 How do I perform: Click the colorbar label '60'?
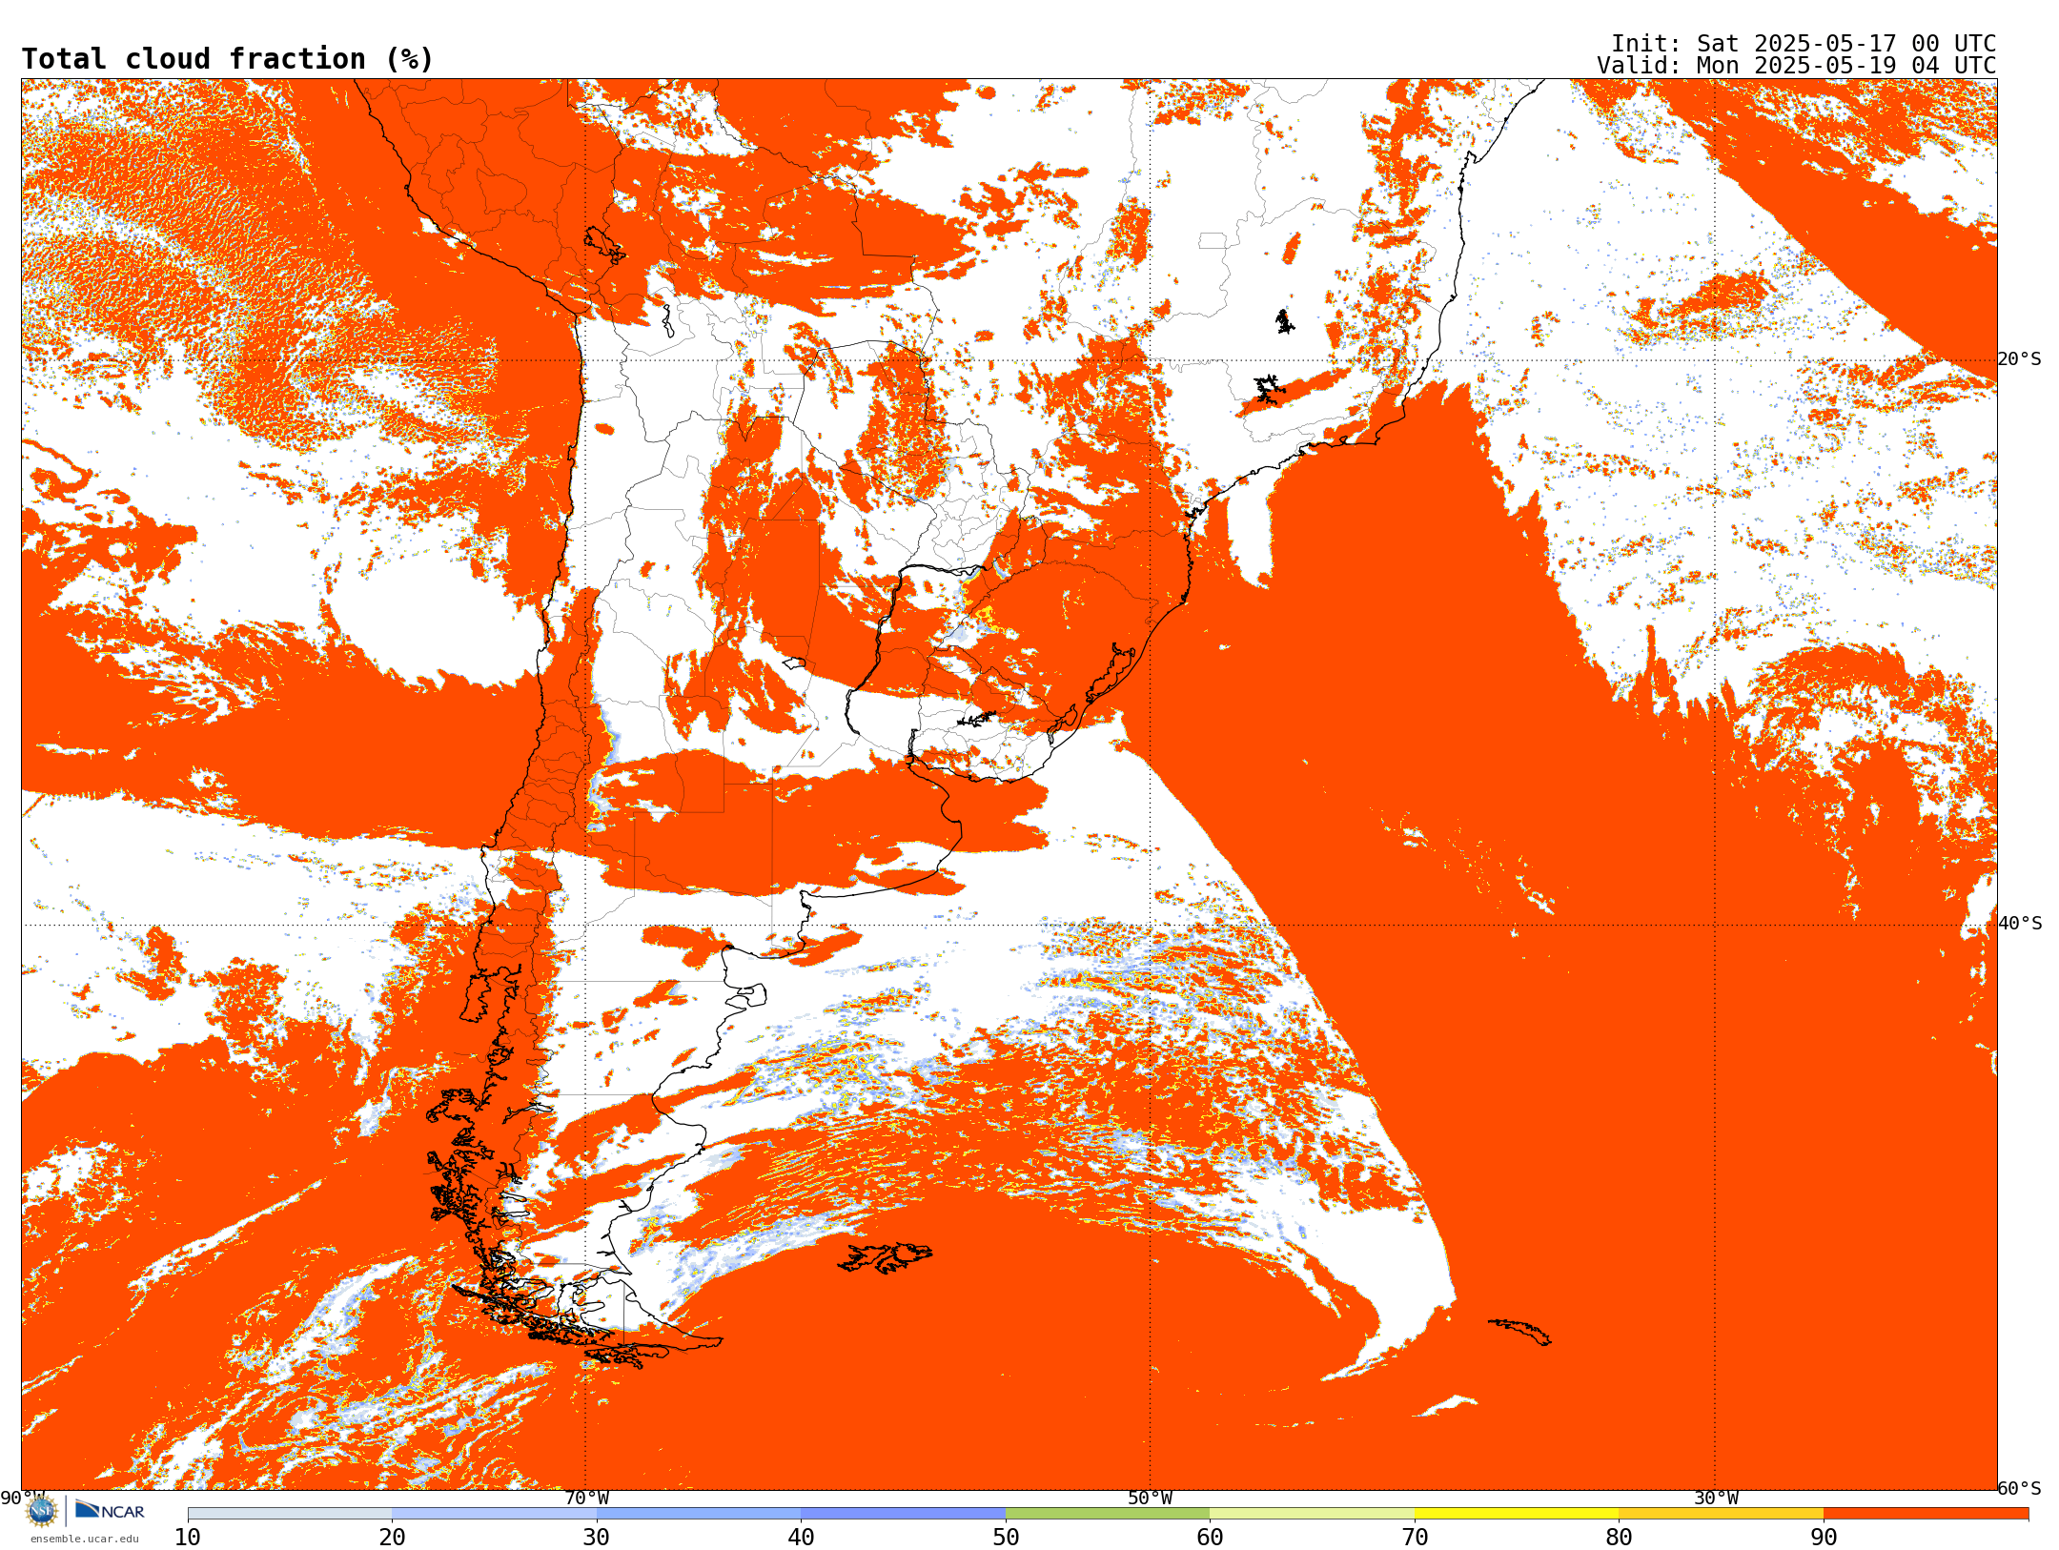pos(1210,1538)
